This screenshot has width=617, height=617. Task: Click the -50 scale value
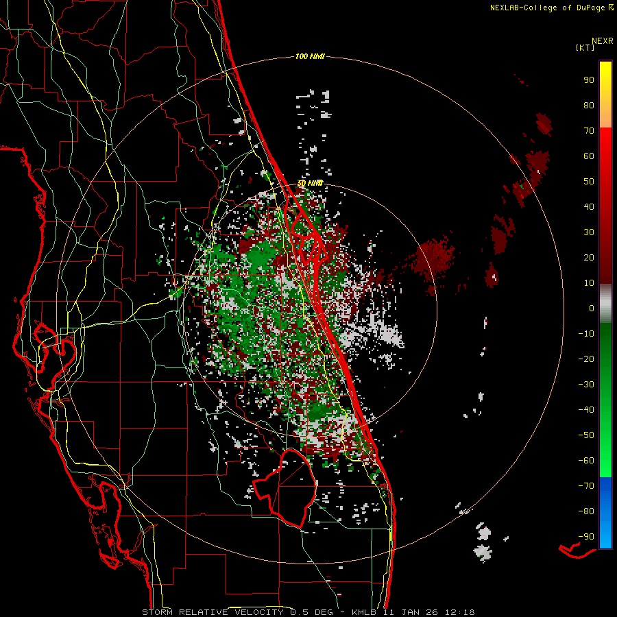[586, 435]
